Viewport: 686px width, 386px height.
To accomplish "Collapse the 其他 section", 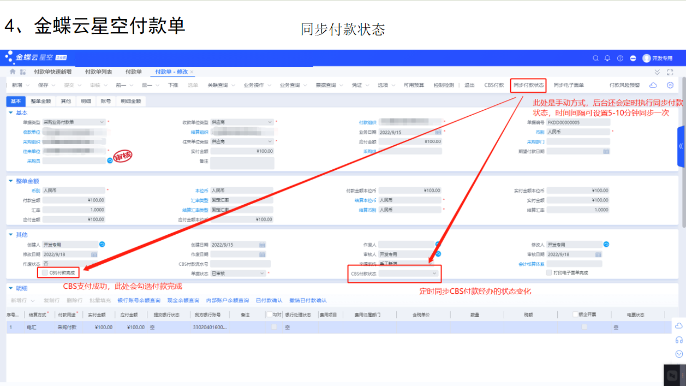I will pyautogui.click(x=11, y=234).
